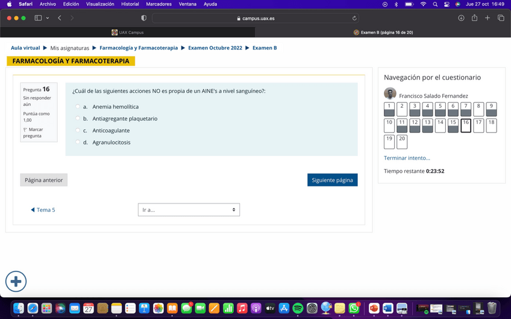Open Safari downloads icon

pyautogui.click(x=461, y=18)
